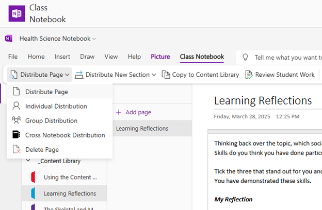The width and height of the screenshot is (322, 210).
Task: Select Cross Notebook Distribution
Action: click(59, 135)
